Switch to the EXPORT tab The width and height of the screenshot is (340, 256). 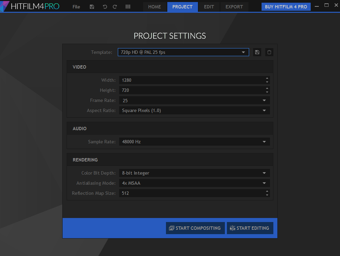pyautogui.click(x=234, y=7)
